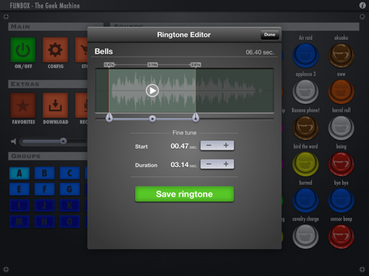
Task: Play the blue burned sound button
Action: tap(305, 200)
